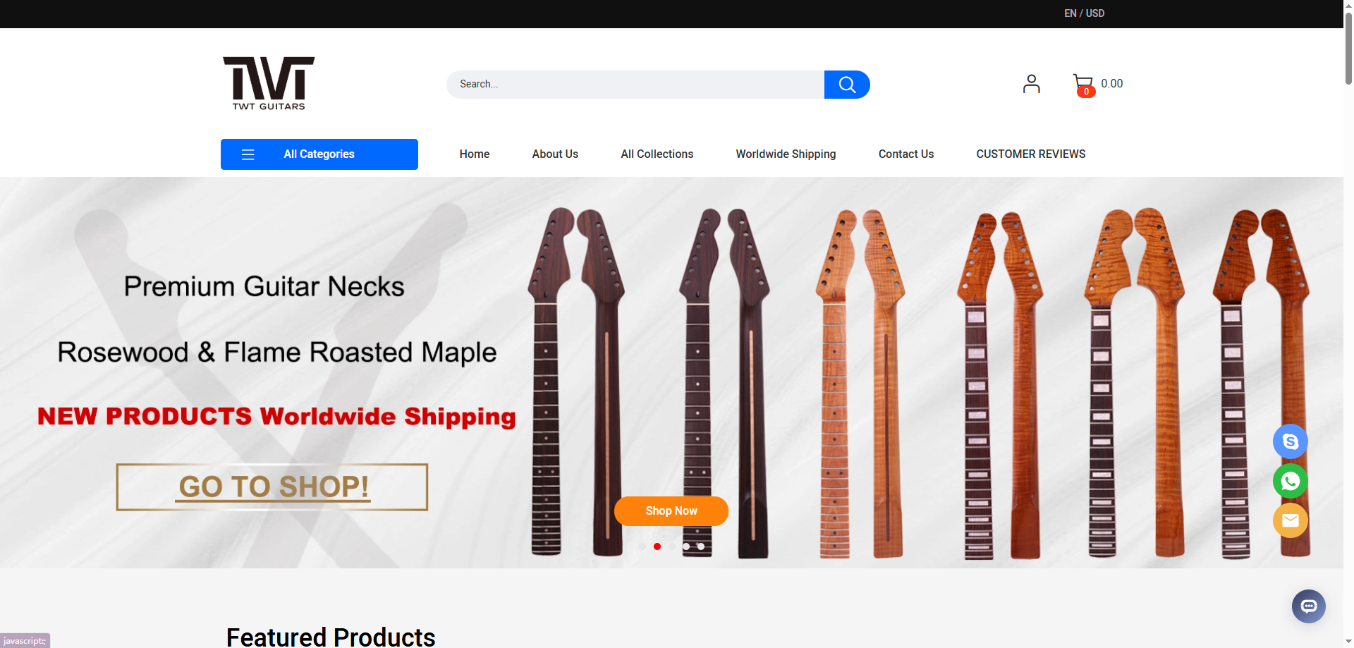The height and width of the screenshot is (648, 1354).
Task: Click the orange Shop Now button
Action: (671, 511)
